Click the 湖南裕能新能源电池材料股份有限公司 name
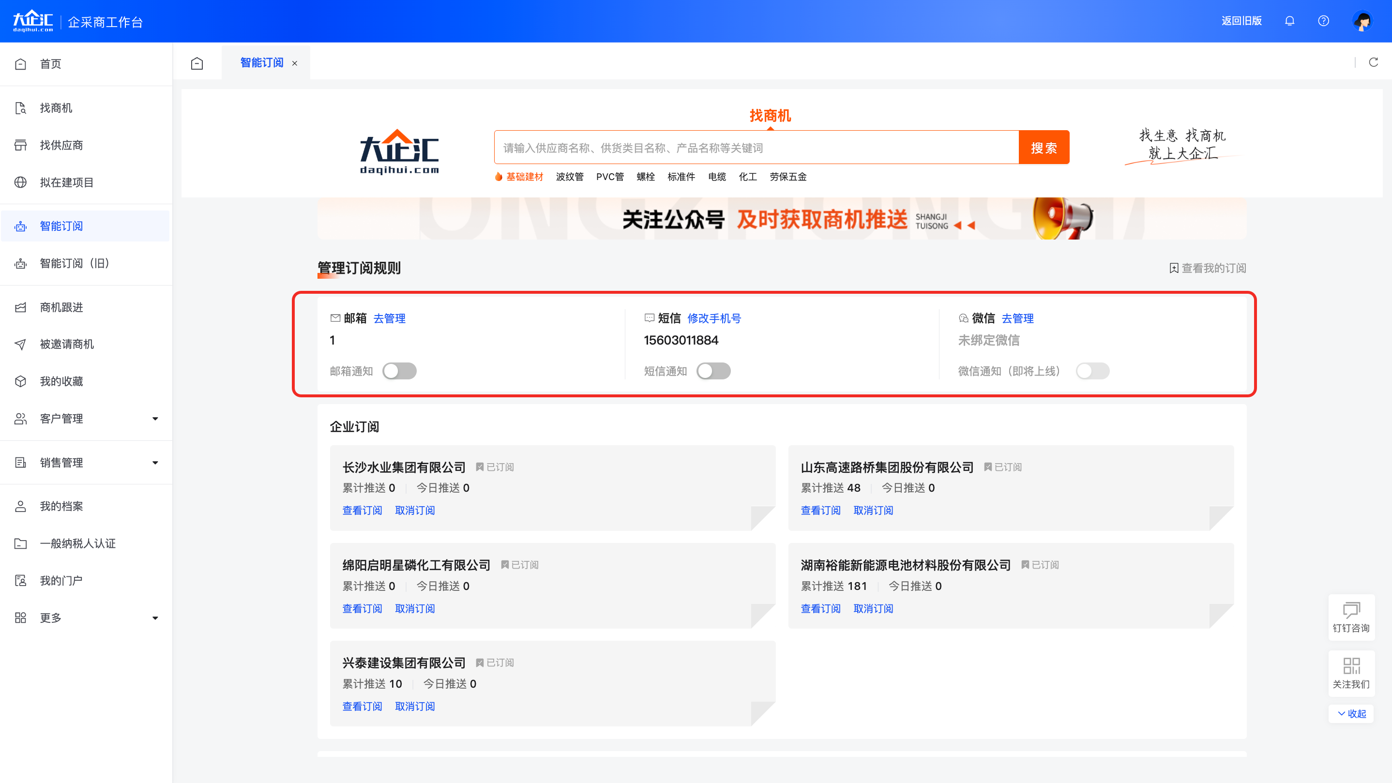 [x=906, y=565]
